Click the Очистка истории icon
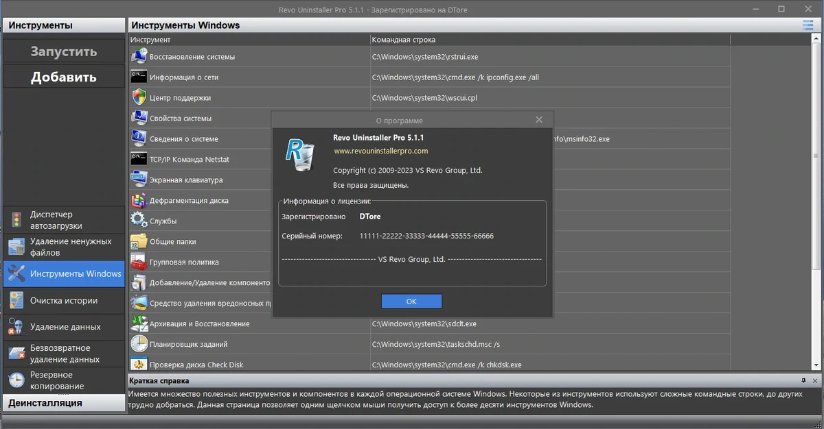Image resolution: width=824 pixels, height=429 pixels. coord(16,300)
